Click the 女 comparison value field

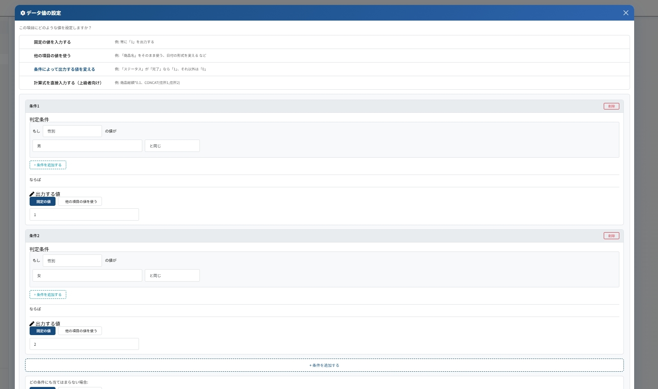point(87,275)
